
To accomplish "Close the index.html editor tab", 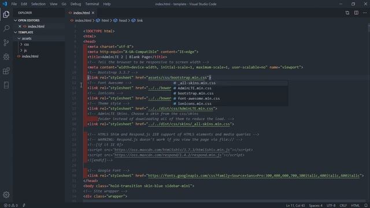I will pos(93,13).
